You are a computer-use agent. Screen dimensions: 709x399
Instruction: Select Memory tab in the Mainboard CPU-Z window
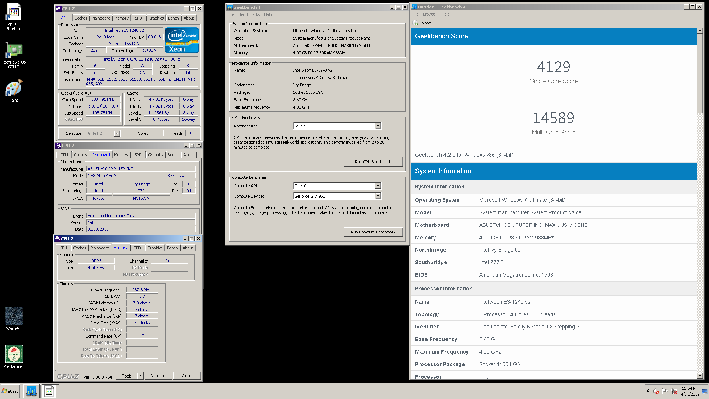[x=121, y=155]
